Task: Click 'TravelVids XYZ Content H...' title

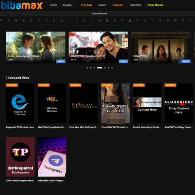Action: point(115,127)
